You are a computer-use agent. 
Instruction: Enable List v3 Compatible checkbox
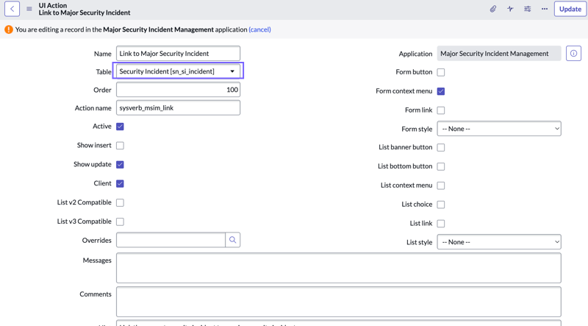tap(120, 222)
